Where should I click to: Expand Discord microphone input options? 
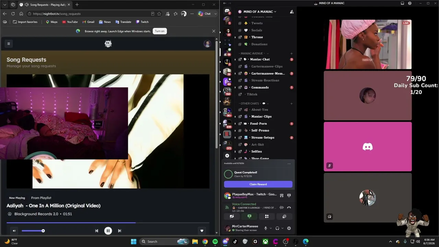pos(271,228)
